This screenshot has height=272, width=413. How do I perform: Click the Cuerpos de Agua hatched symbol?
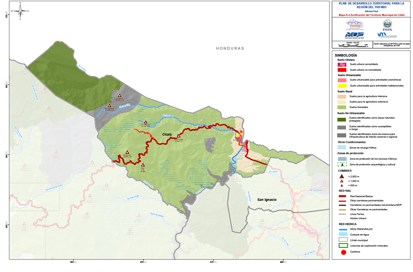(x=341, y=234)
